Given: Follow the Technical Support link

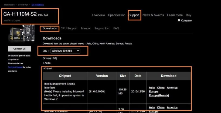Looking at the screenshot, I should [15, 67].
